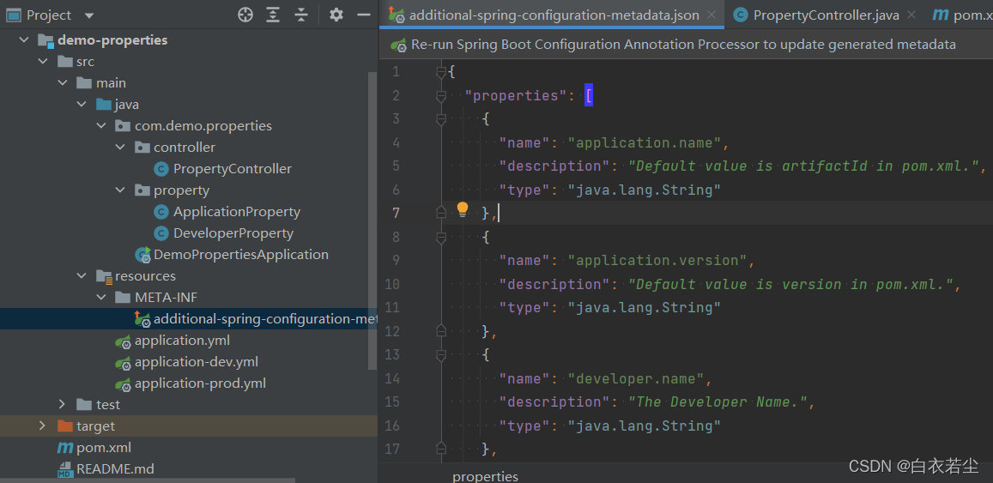Close the additional-spring-configuration-metadata.json tab
The height and width of the screenshot is (483, 993).
(711, 15)
